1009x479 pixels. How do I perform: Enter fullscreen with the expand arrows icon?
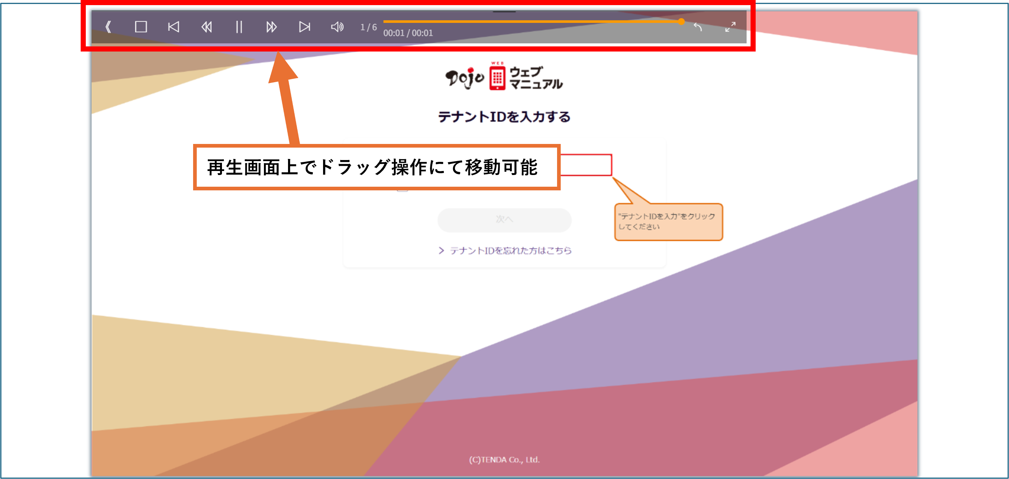(x=730, y=27)
